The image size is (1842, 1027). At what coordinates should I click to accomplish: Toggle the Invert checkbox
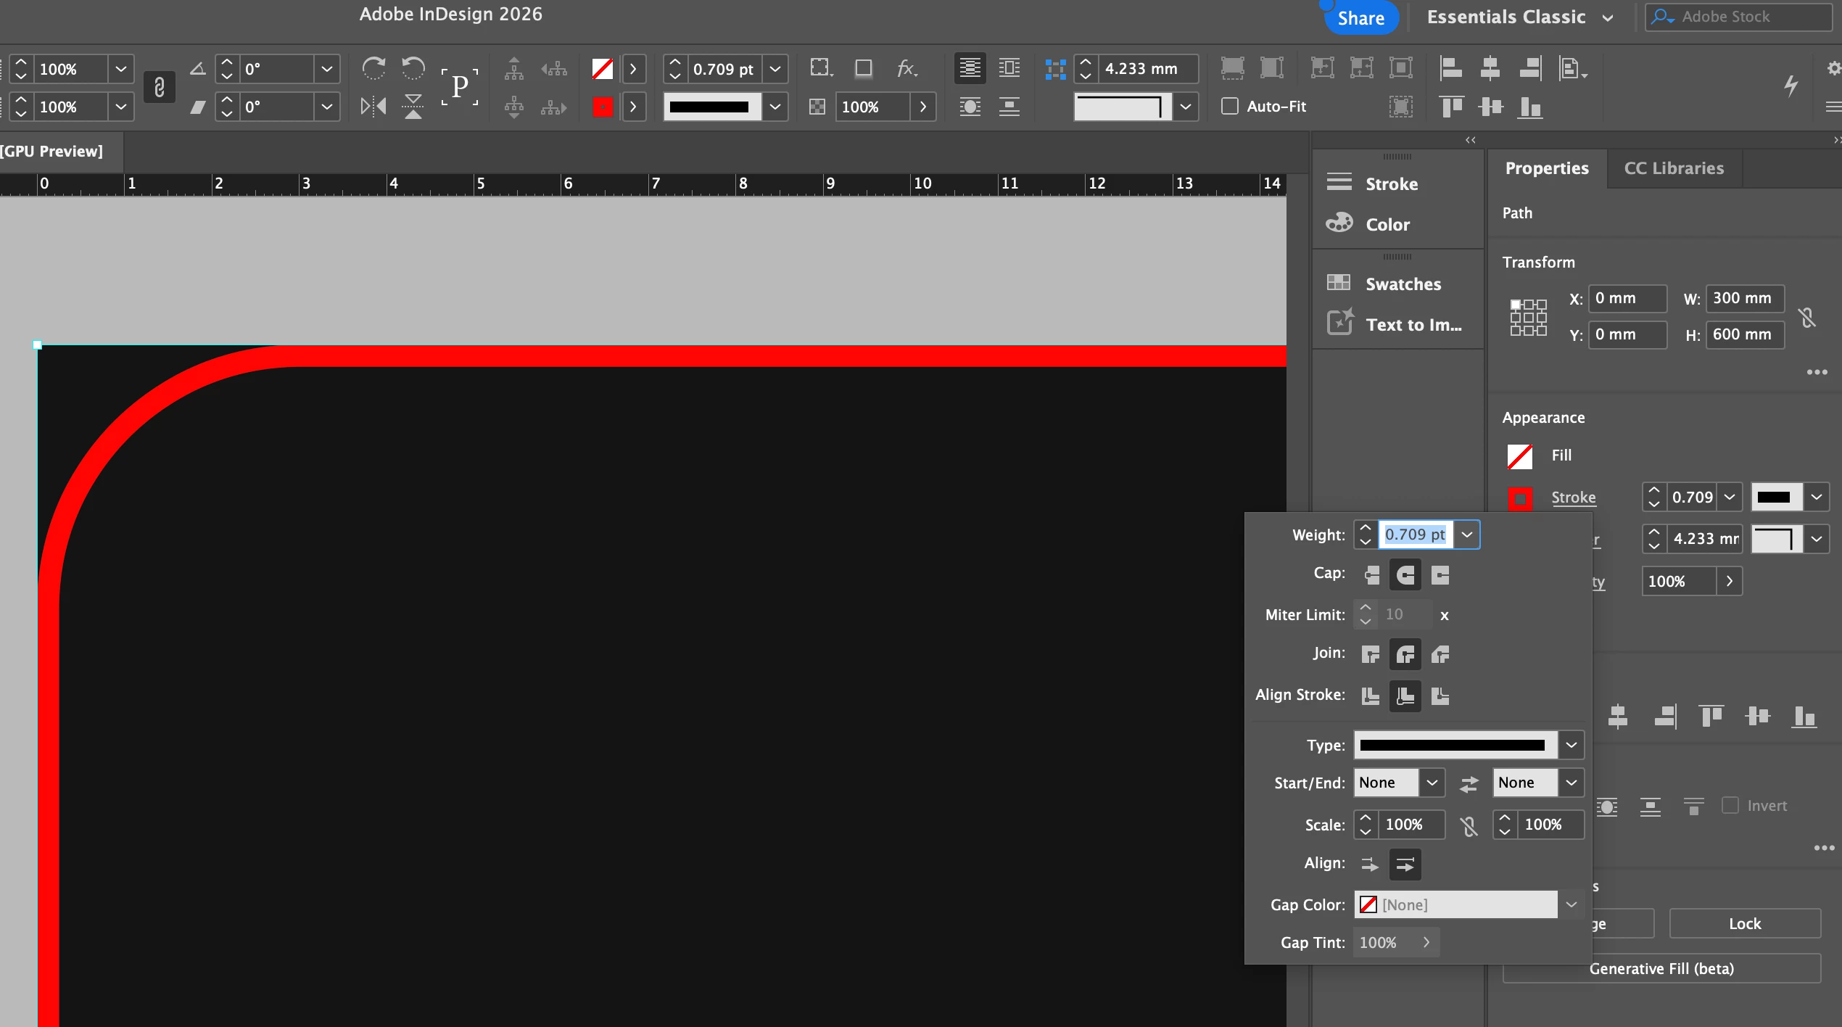coord(1730,805)
